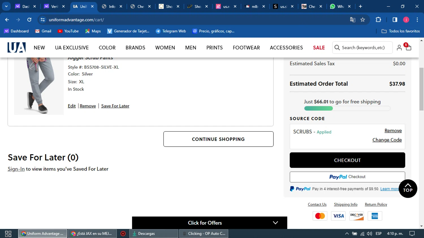Image resolution: width=424 pixels, height=238 pixels.
Task: Open the Contact Us link
Action: click(317, 204)
